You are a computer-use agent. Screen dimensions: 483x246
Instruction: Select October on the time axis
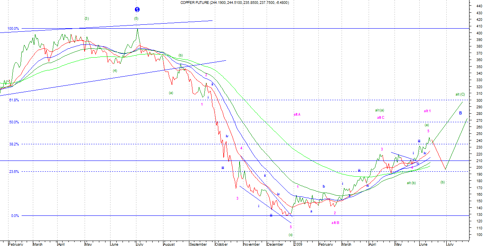tap(222, 244)
